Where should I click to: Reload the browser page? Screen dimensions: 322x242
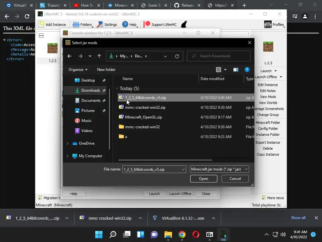pyautogui.click(x=27, y=16)
